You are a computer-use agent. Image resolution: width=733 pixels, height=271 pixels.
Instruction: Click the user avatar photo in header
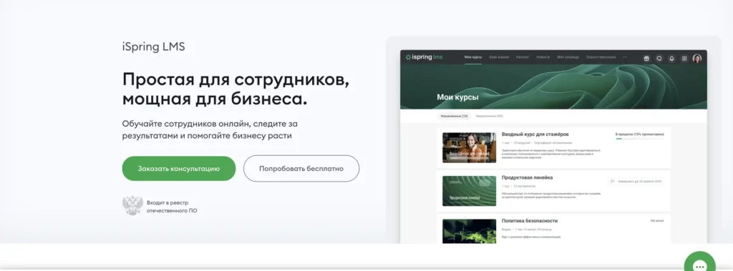pyautogui.click(x=697, y=59)
